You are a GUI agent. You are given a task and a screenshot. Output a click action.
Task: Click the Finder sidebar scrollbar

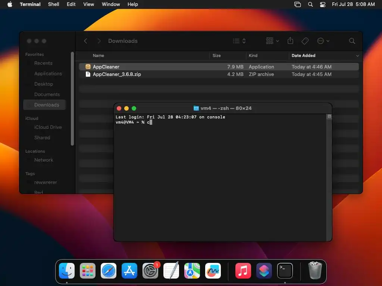pyautogui.click(x=72, y=98)
